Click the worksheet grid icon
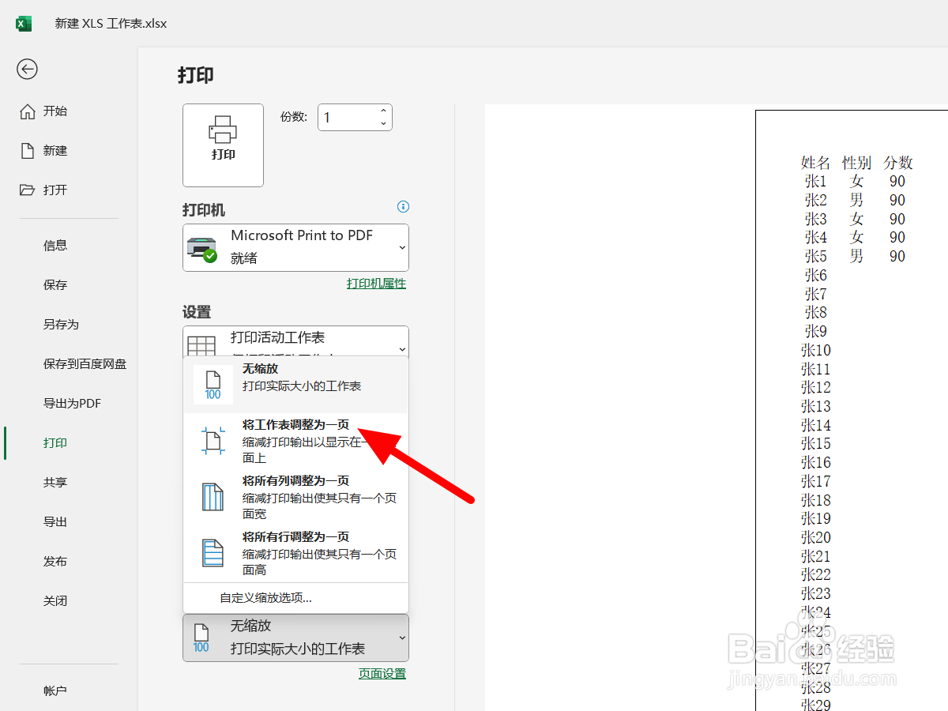This screenshot has width=948, height=711. coord(201,346)
